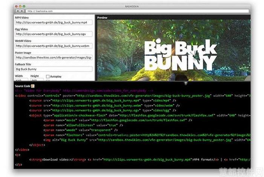Focus the bashooka.com address bar
The height and width of the screenshot is (177, 264).
point(137,11)
